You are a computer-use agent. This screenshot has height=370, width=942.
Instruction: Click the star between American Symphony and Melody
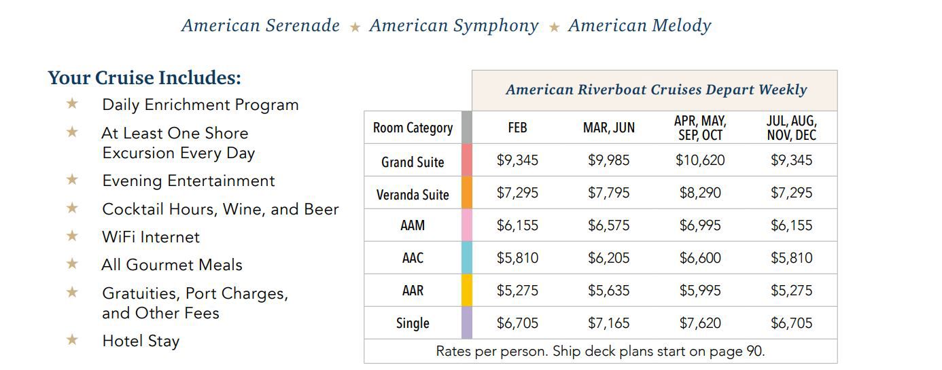(x=554, y=27)
